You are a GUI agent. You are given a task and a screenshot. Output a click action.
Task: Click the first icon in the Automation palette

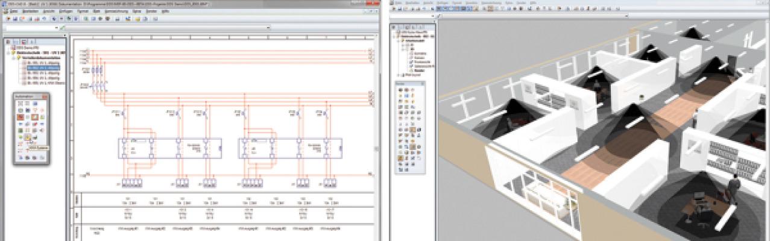pos(21,104)
